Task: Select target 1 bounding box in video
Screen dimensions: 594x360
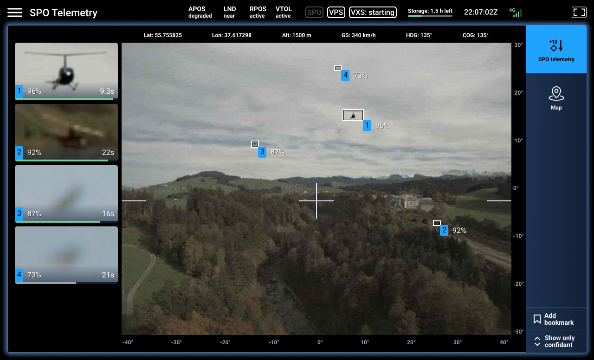Action: (x=353, y=115)
